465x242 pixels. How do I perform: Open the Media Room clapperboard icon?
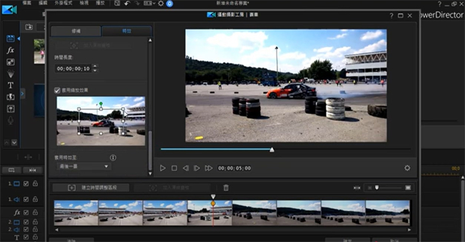point(11,38)
